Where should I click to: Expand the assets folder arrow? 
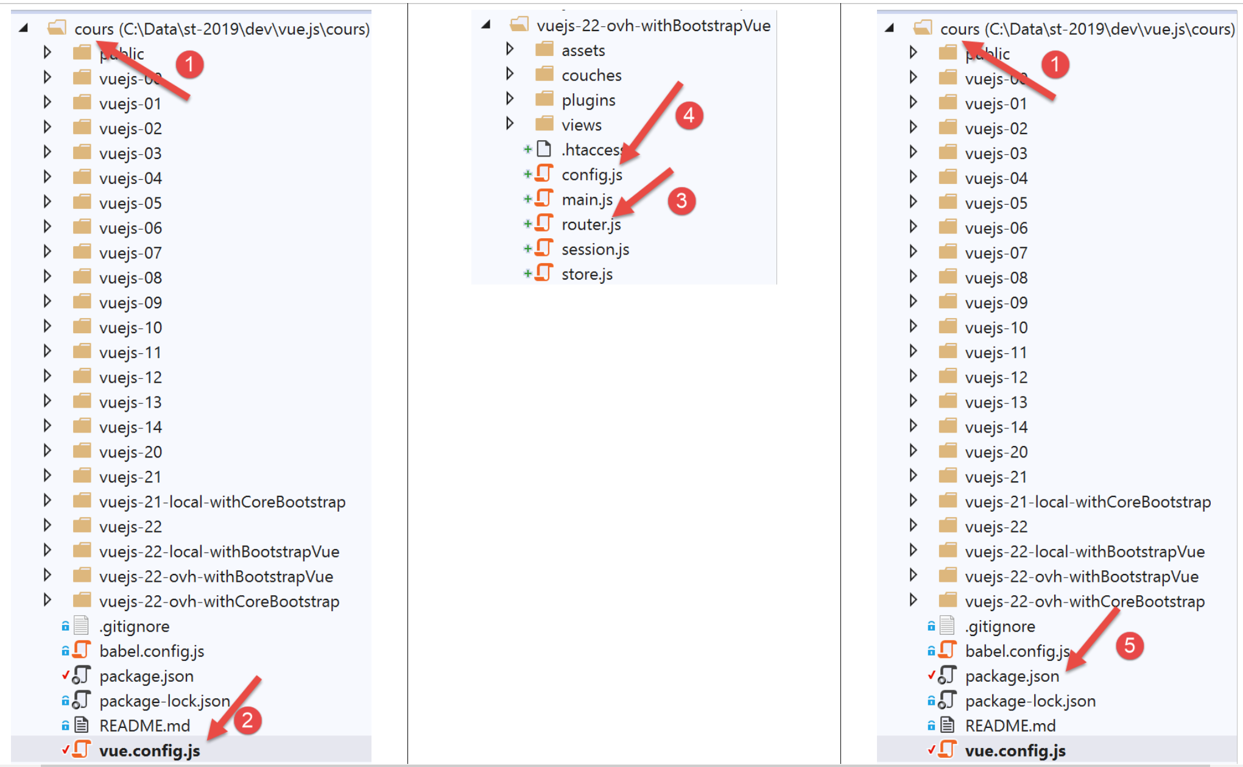510,49
